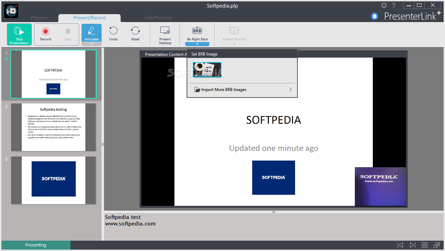Click the Undo icon
Viewport: 445px width, 251px height.
113,31
